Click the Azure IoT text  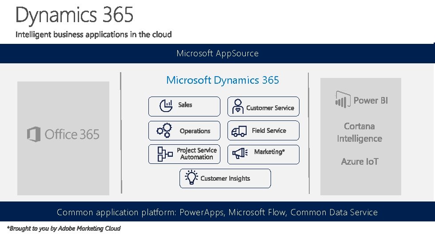(x=359, y=161)
